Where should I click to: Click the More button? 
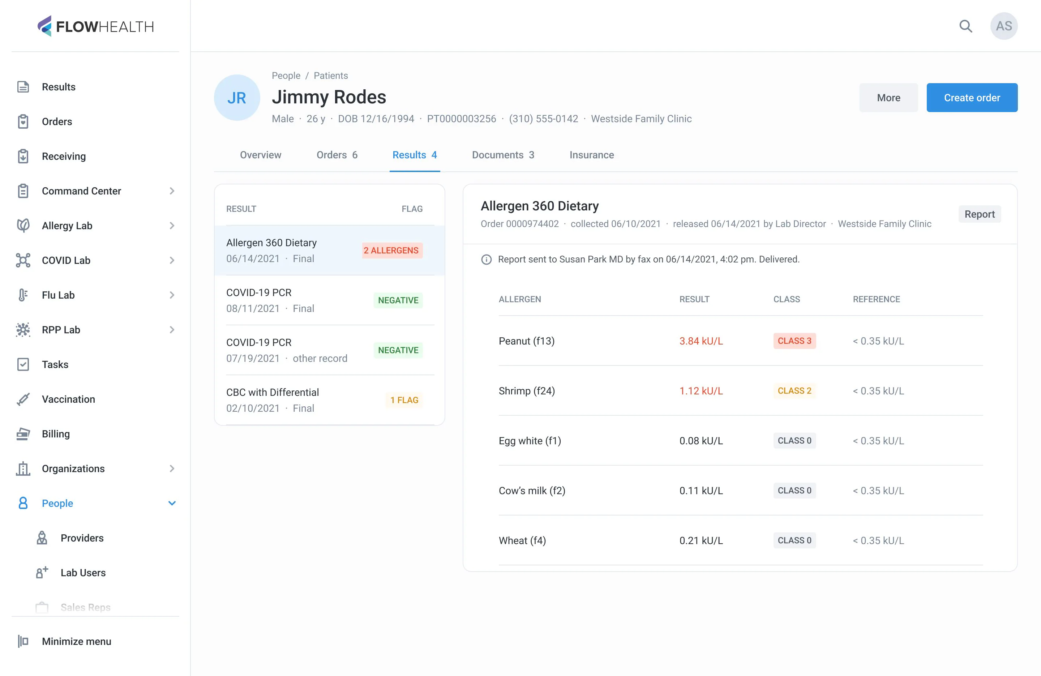(888, 98)
